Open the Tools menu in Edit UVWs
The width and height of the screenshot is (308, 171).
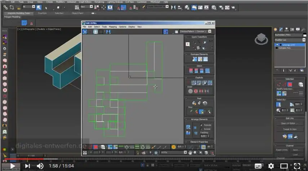104,27
